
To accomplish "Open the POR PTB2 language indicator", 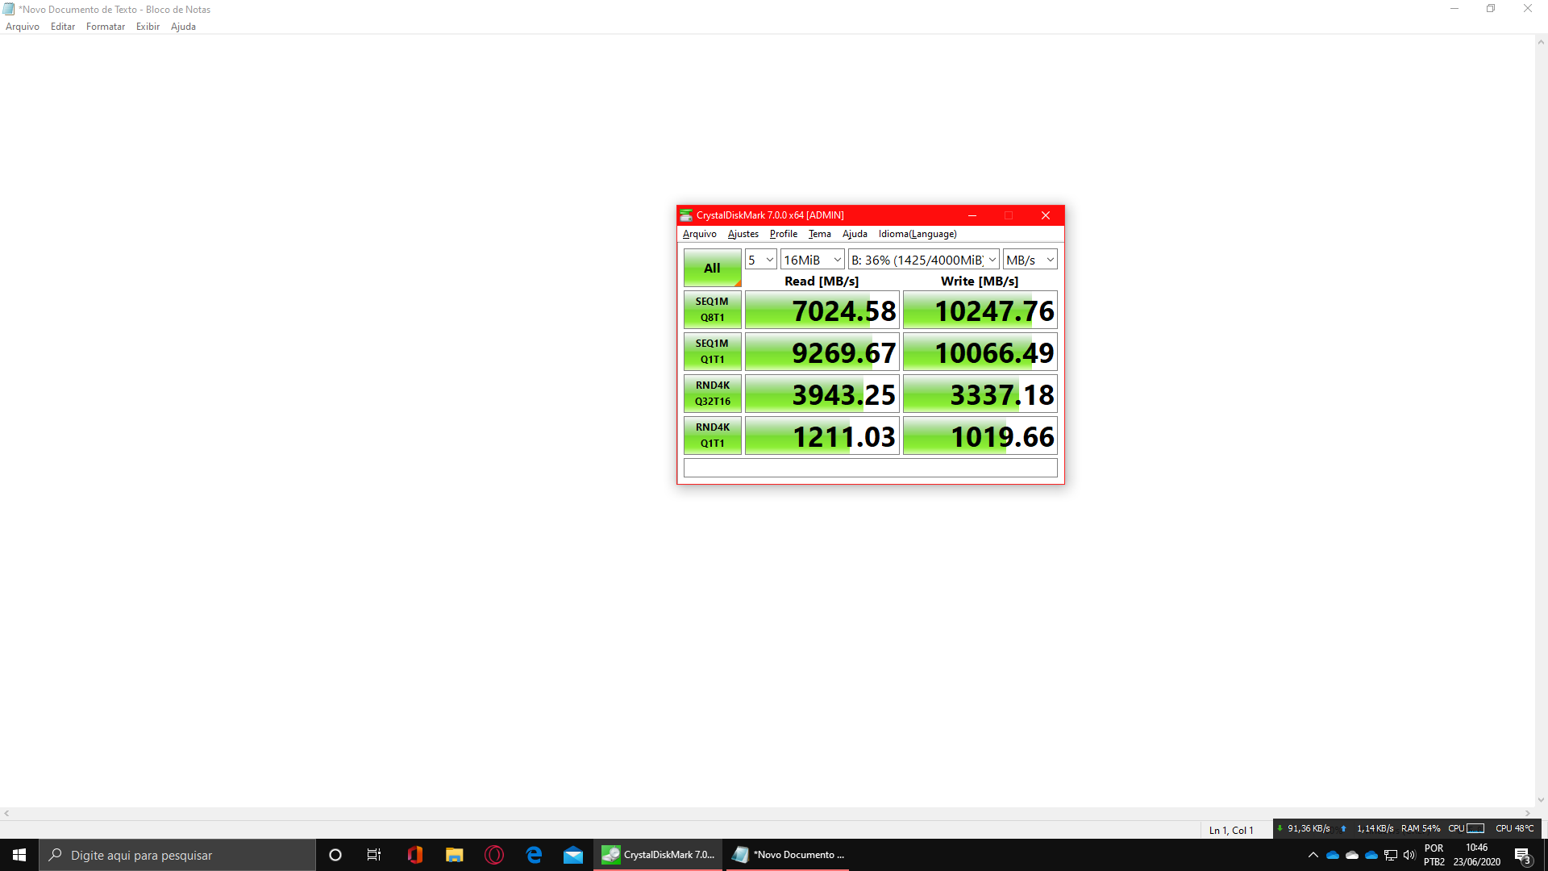I will 1434,855.
